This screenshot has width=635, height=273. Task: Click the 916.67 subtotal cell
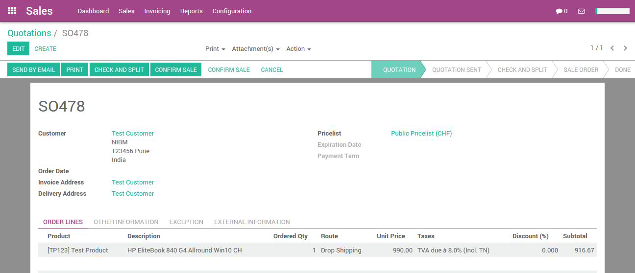[585, 250]
